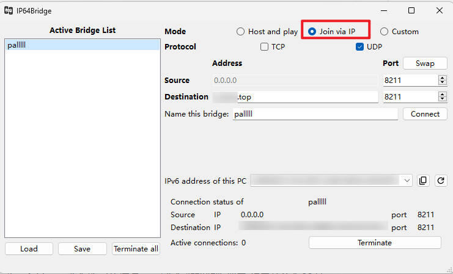Increase the source port value
Image resolution: width=453 pixels, height=274 pixels.
point(443,78)
